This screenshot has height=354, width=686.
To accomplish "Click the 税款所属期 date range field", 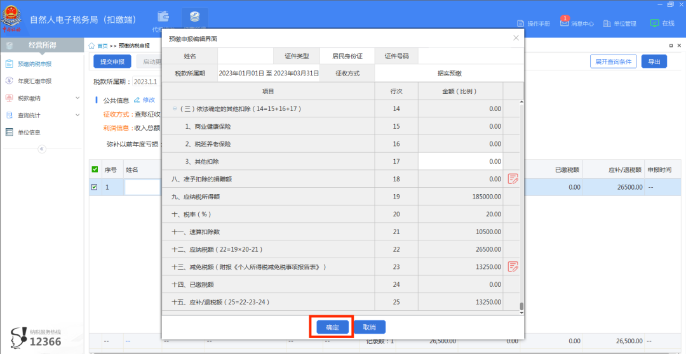I will (269, 73).
